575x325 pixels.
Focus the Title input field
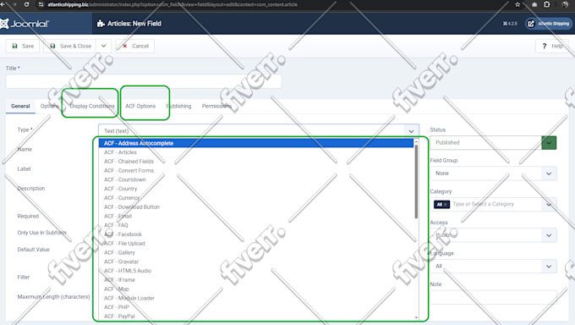144,81
